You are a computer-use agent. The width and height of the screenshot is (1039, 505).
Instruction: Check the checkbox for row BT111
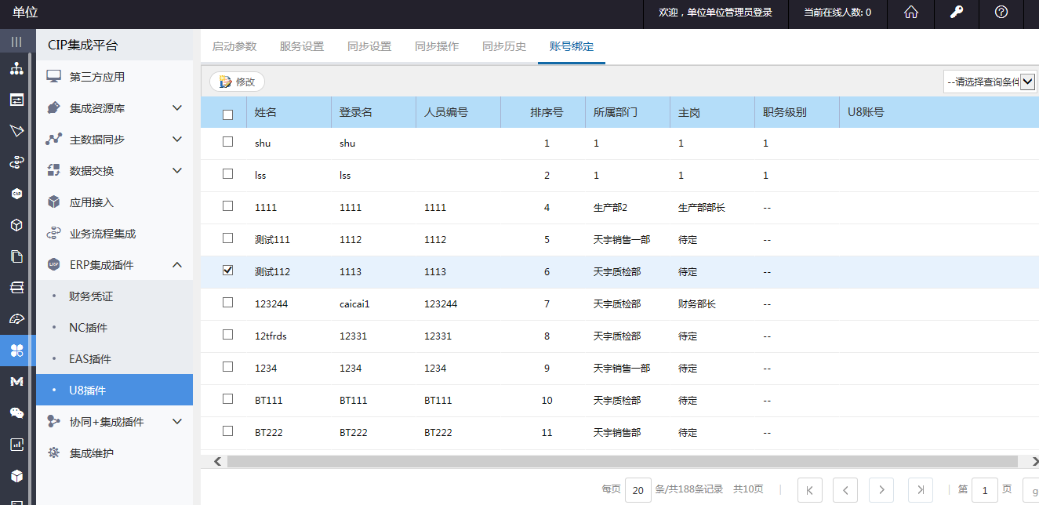228,399
